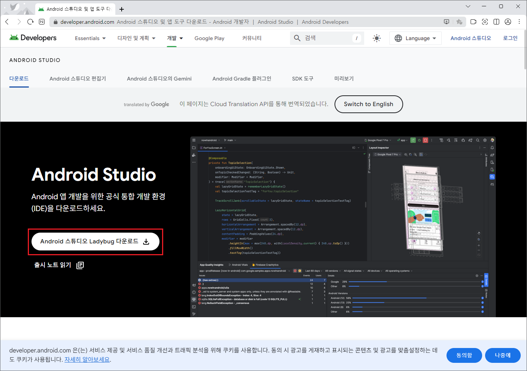Select Android 스튜디오의 Gemini tab

click(x=159, y=79)
